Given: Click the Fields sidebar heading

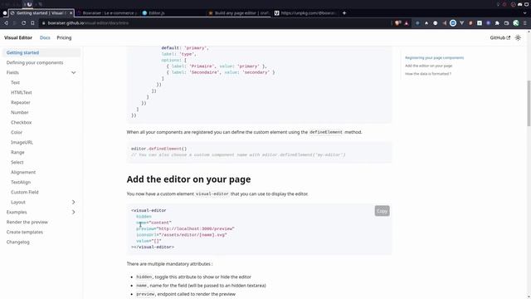Looking at the screenshot, I should 12,72.
